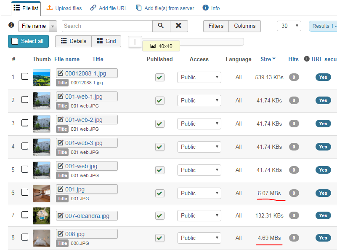Toggle published checkmark for 001-web-3.jpg
Image resolution: width=337 pixels, height=250 pixels.
click(160, 147)
